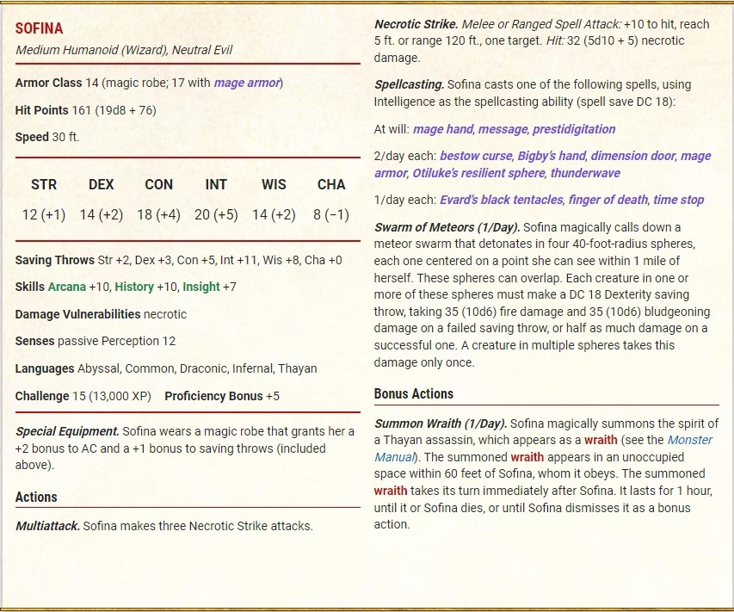Click the SOFINA creature name heading
This screenshot has height=612, width=734.
point(39,28)
